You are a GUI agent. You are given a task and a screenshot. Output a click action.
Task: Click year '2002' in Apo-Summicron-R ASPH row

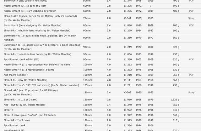pos(139,60)
